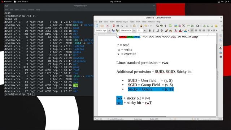Click Strikethrough formatting icon
Viewport: 231px width, 130px height.
tap(162, 30)
